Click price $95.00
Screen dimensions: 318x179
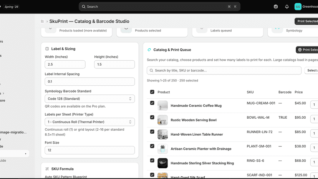tap(300, 118)
